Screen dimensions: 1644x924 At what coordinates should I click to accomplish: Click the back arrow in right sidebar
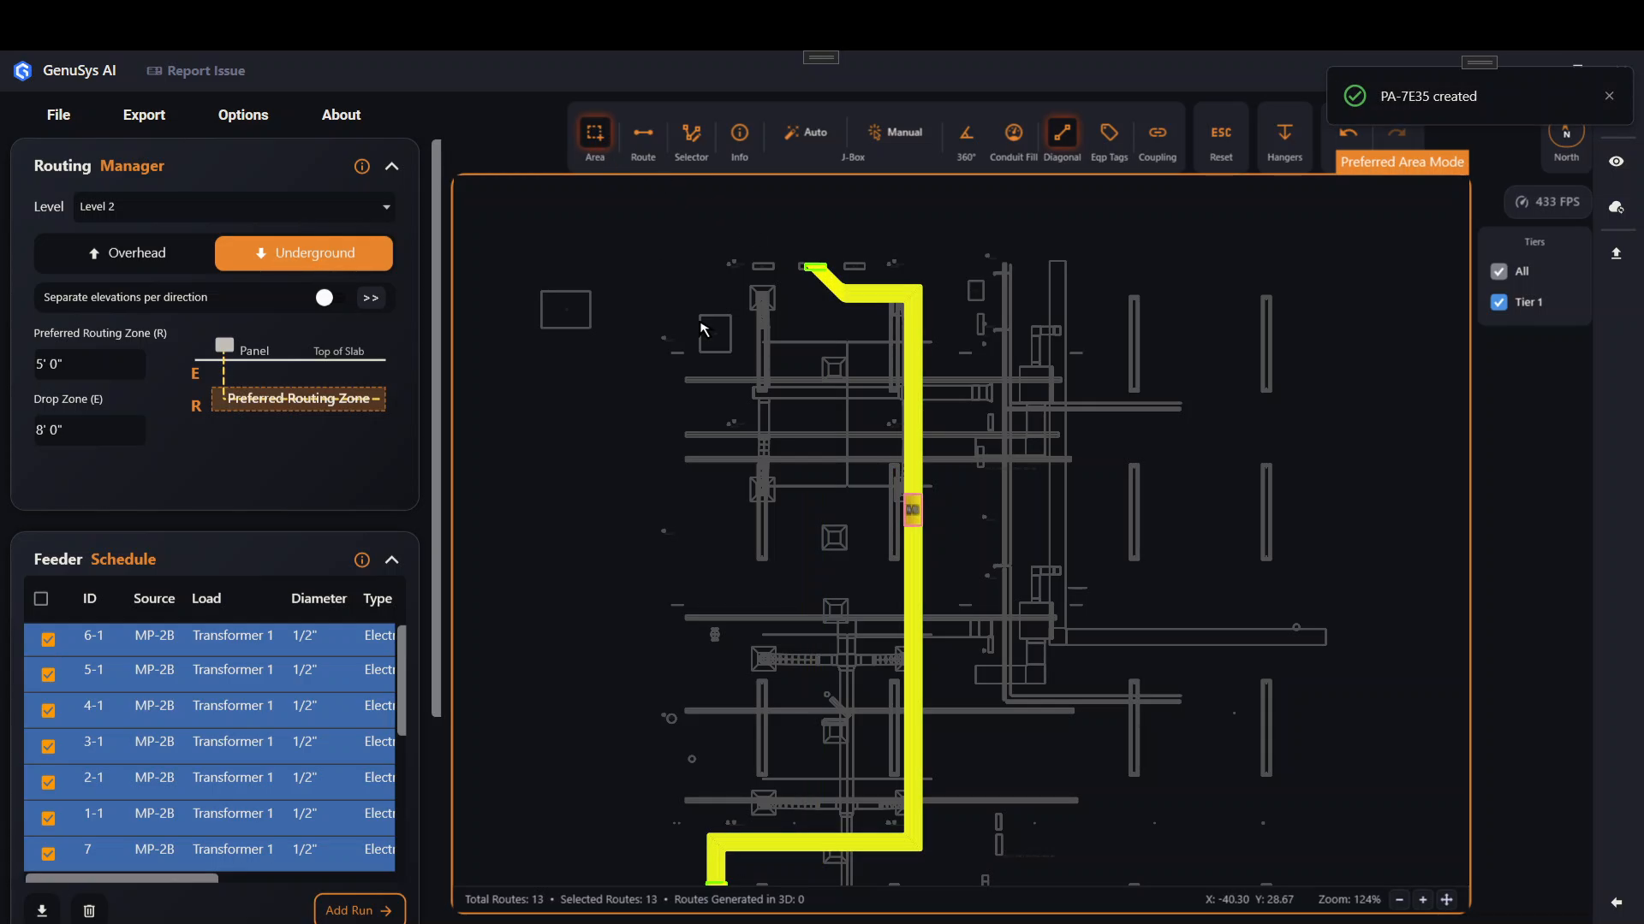(1616, 902)
